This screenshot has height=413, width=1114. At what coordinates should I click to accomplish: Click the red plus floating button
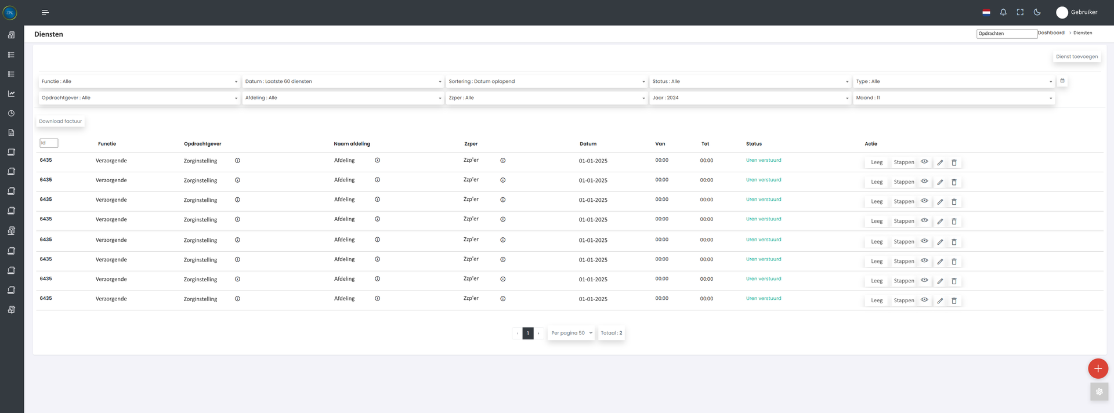(1098, 368)
